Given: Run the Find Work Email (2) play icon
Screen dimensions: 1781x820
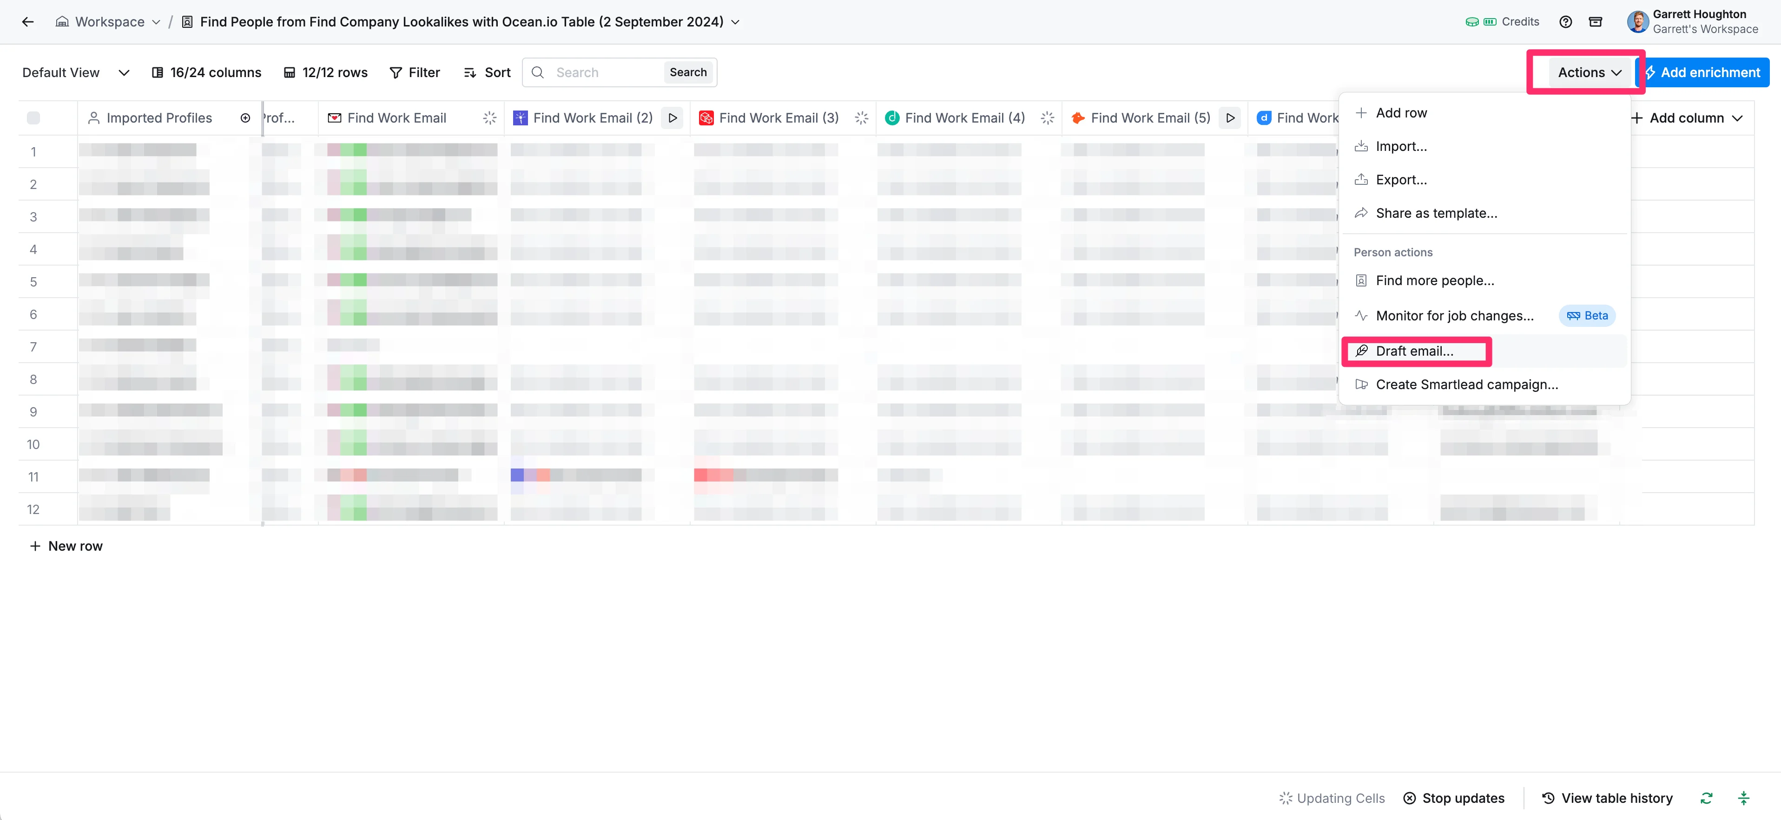Looking at the screenshot, I should coord(672,118).
